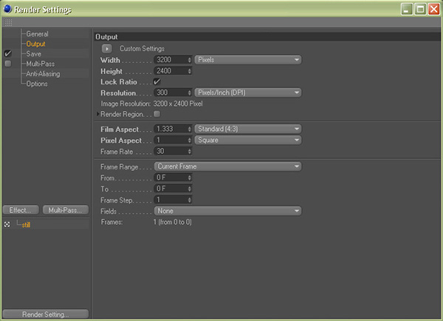
Task: Toggle the Lock Ratio checkmark
Action: tap(157, 81)
